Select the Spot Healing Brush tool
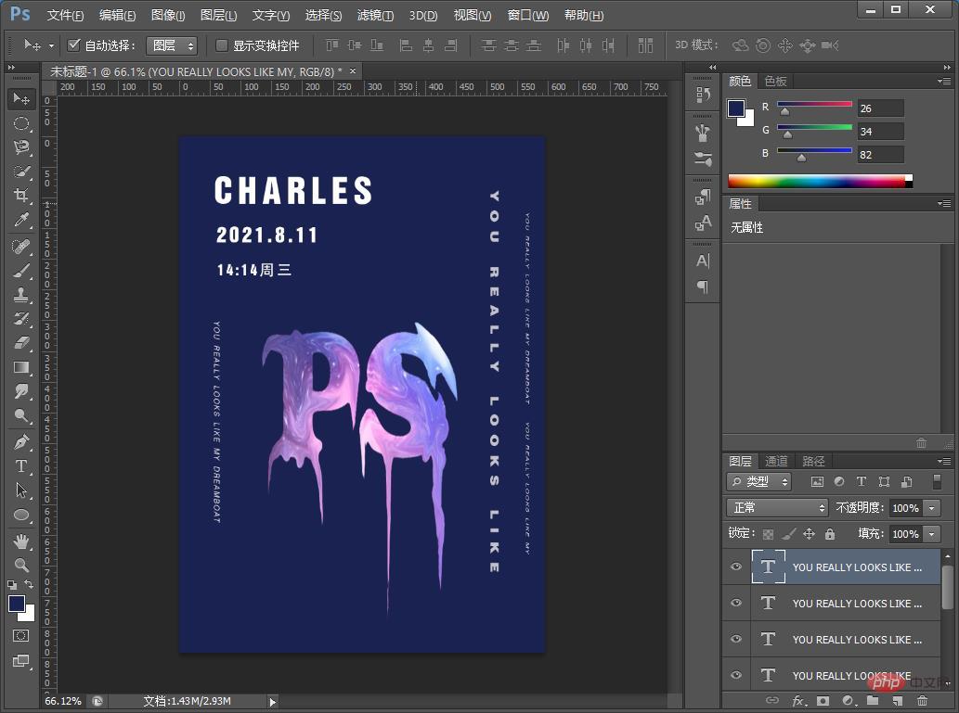Screen dimensions: 959x713 click(x=21, y=247)
